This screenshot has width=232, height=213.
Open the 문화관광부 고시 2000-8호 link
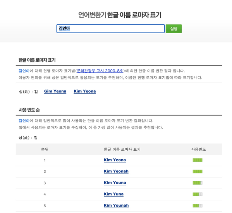100,71
